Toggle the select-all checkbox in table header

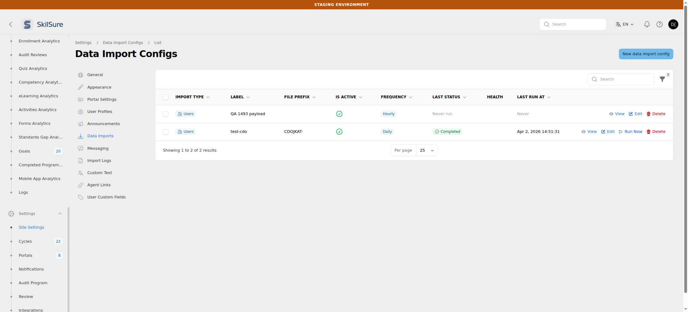[x=165, y=97]
